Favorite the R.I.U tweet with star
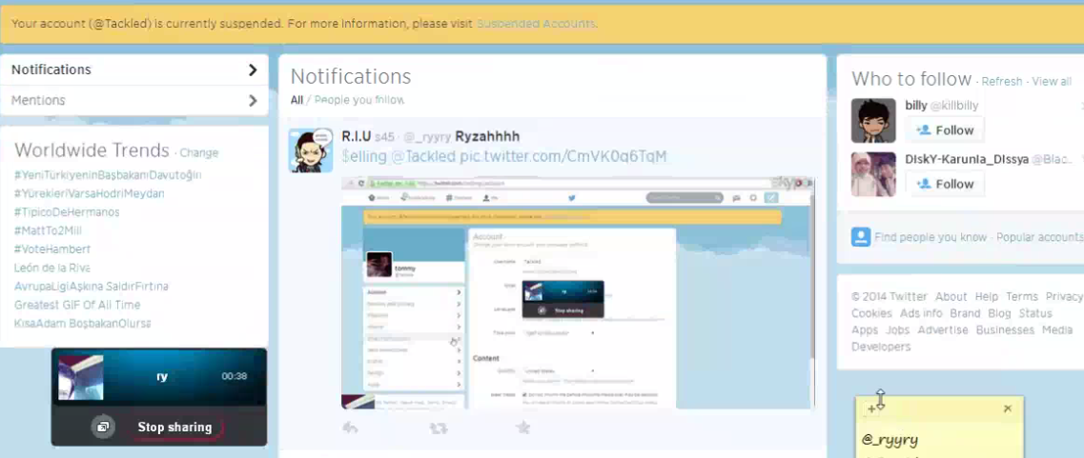 point(523,428)
